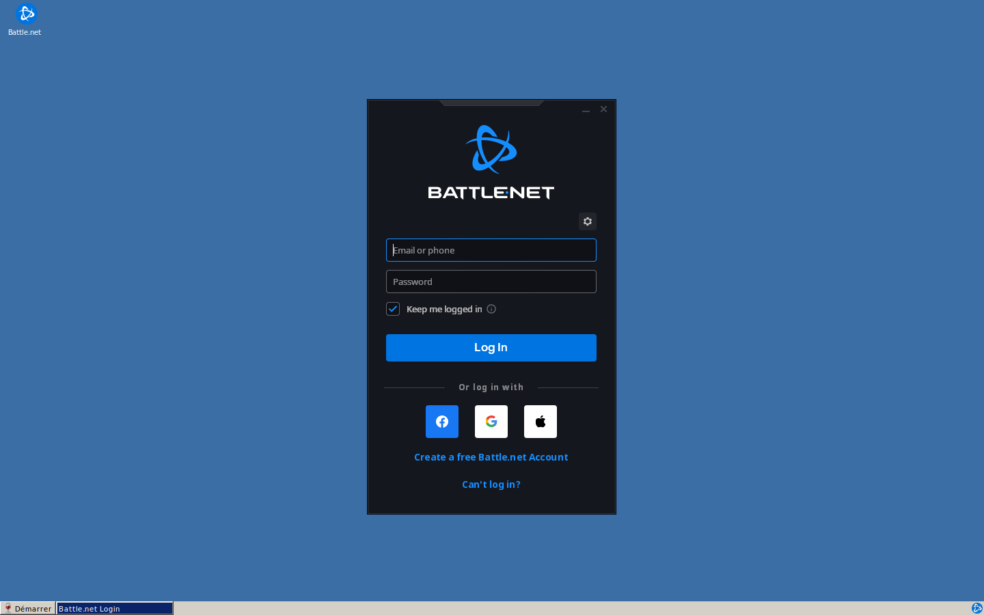The height and width of the screenshot is (615, 984).
Task: Open the Can't log in? link
Action: [x=491, y=484]
